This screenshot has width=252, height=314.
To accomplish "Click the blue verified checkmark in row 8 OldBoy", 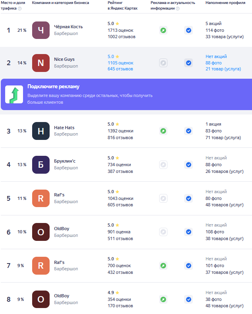I will coord(189,299).
